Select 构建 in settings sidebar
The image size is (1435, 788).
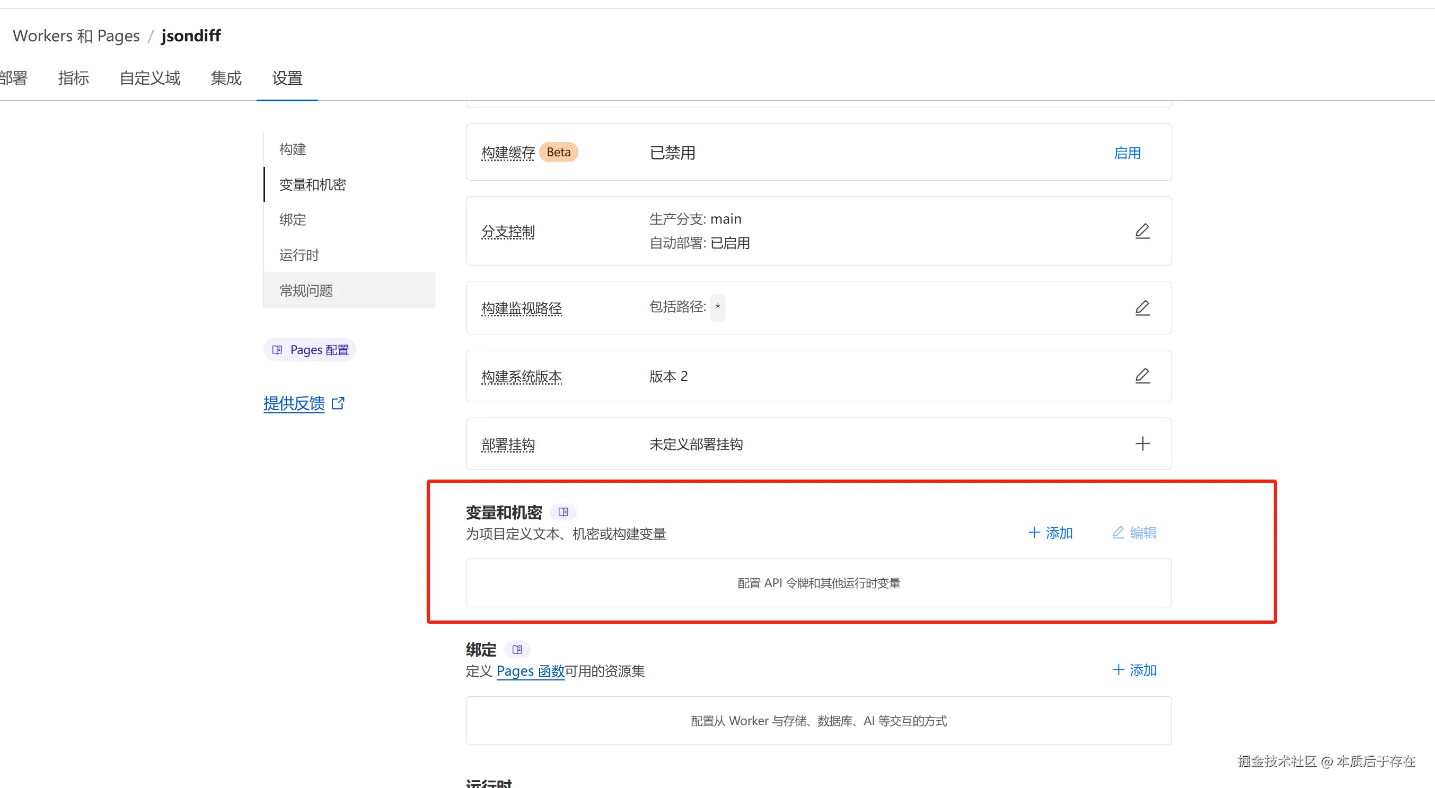tap(293, 149)
